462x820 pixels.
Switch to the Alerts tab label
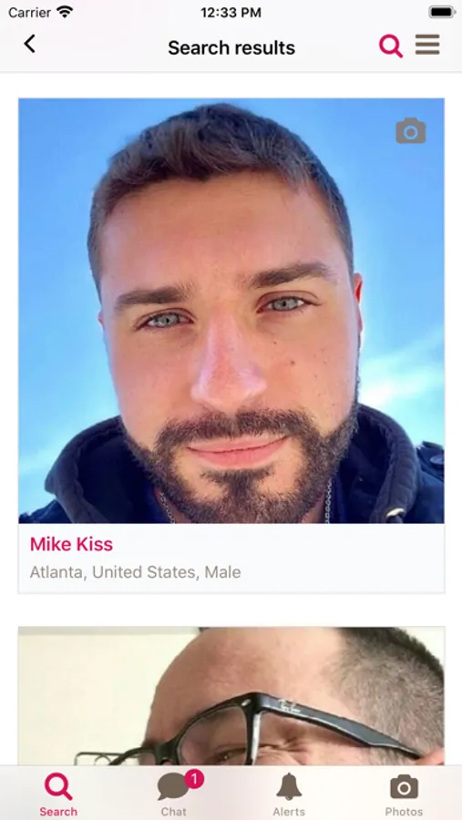(289, 812)
